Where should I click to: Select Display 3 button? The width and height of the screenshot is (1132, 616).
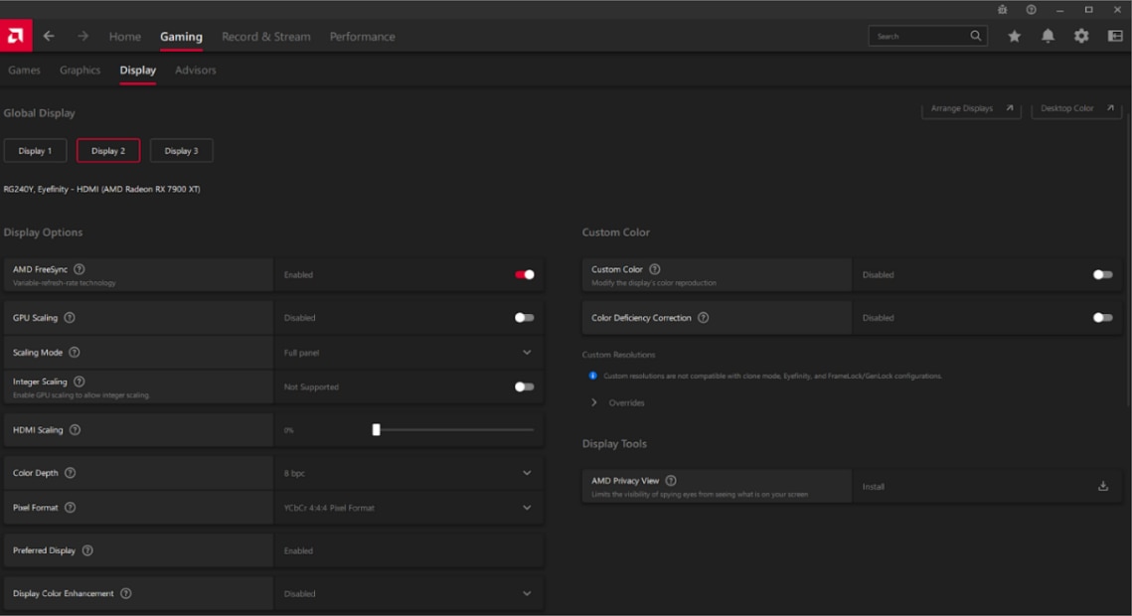click(x=181, y=151)
